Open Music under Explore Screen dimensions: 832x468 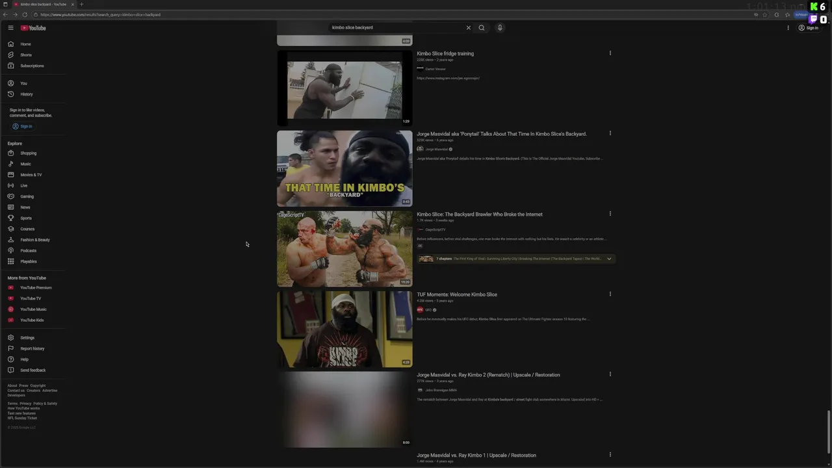point(32,164)
